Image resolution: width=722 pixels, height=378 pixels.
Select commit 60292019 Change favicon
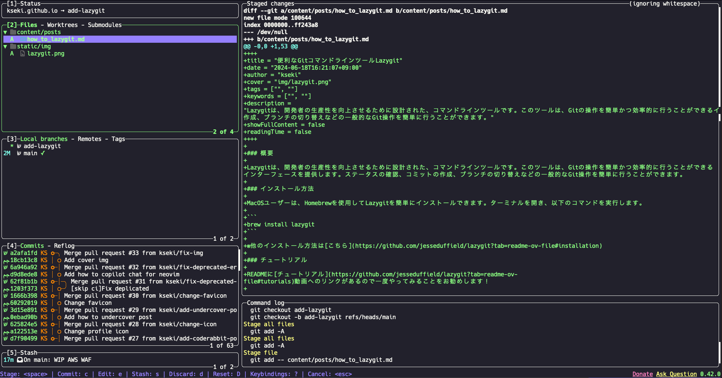coord(120,303)
